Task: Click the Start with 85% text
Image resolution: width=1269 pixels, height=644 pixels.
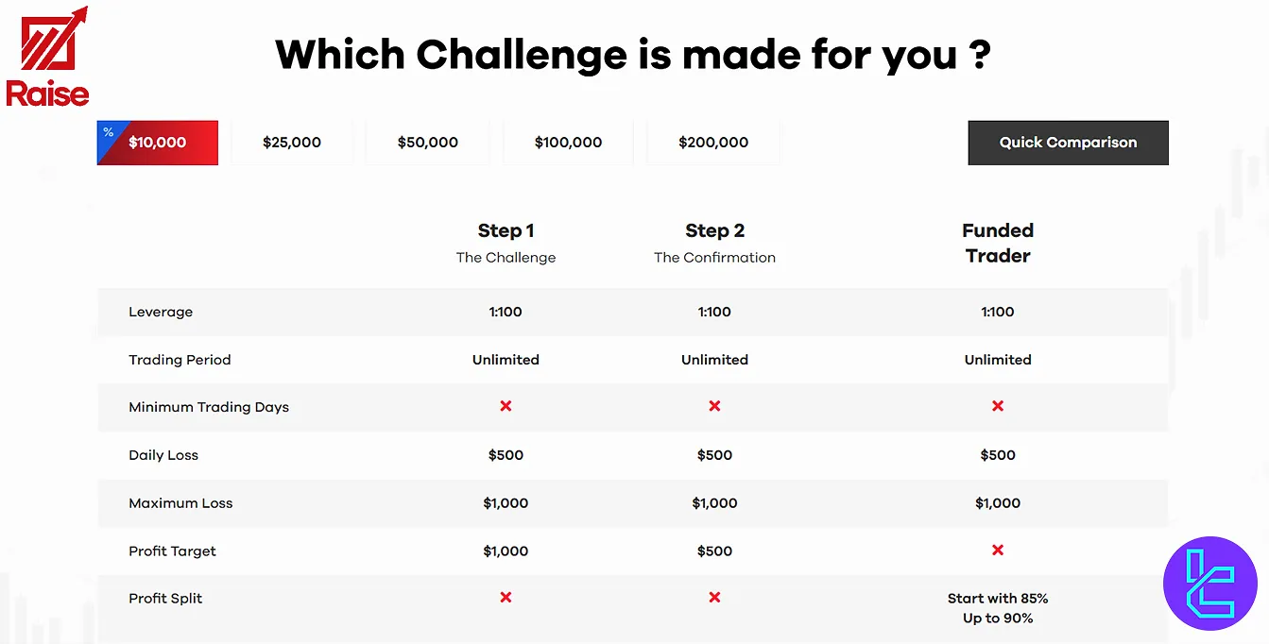Action: 998,599
